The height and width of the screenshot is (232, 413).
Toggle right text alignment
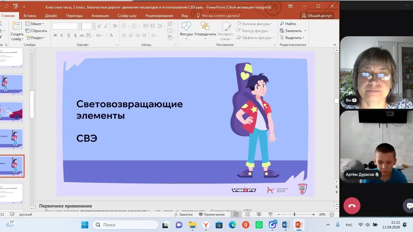coord(137,35)
